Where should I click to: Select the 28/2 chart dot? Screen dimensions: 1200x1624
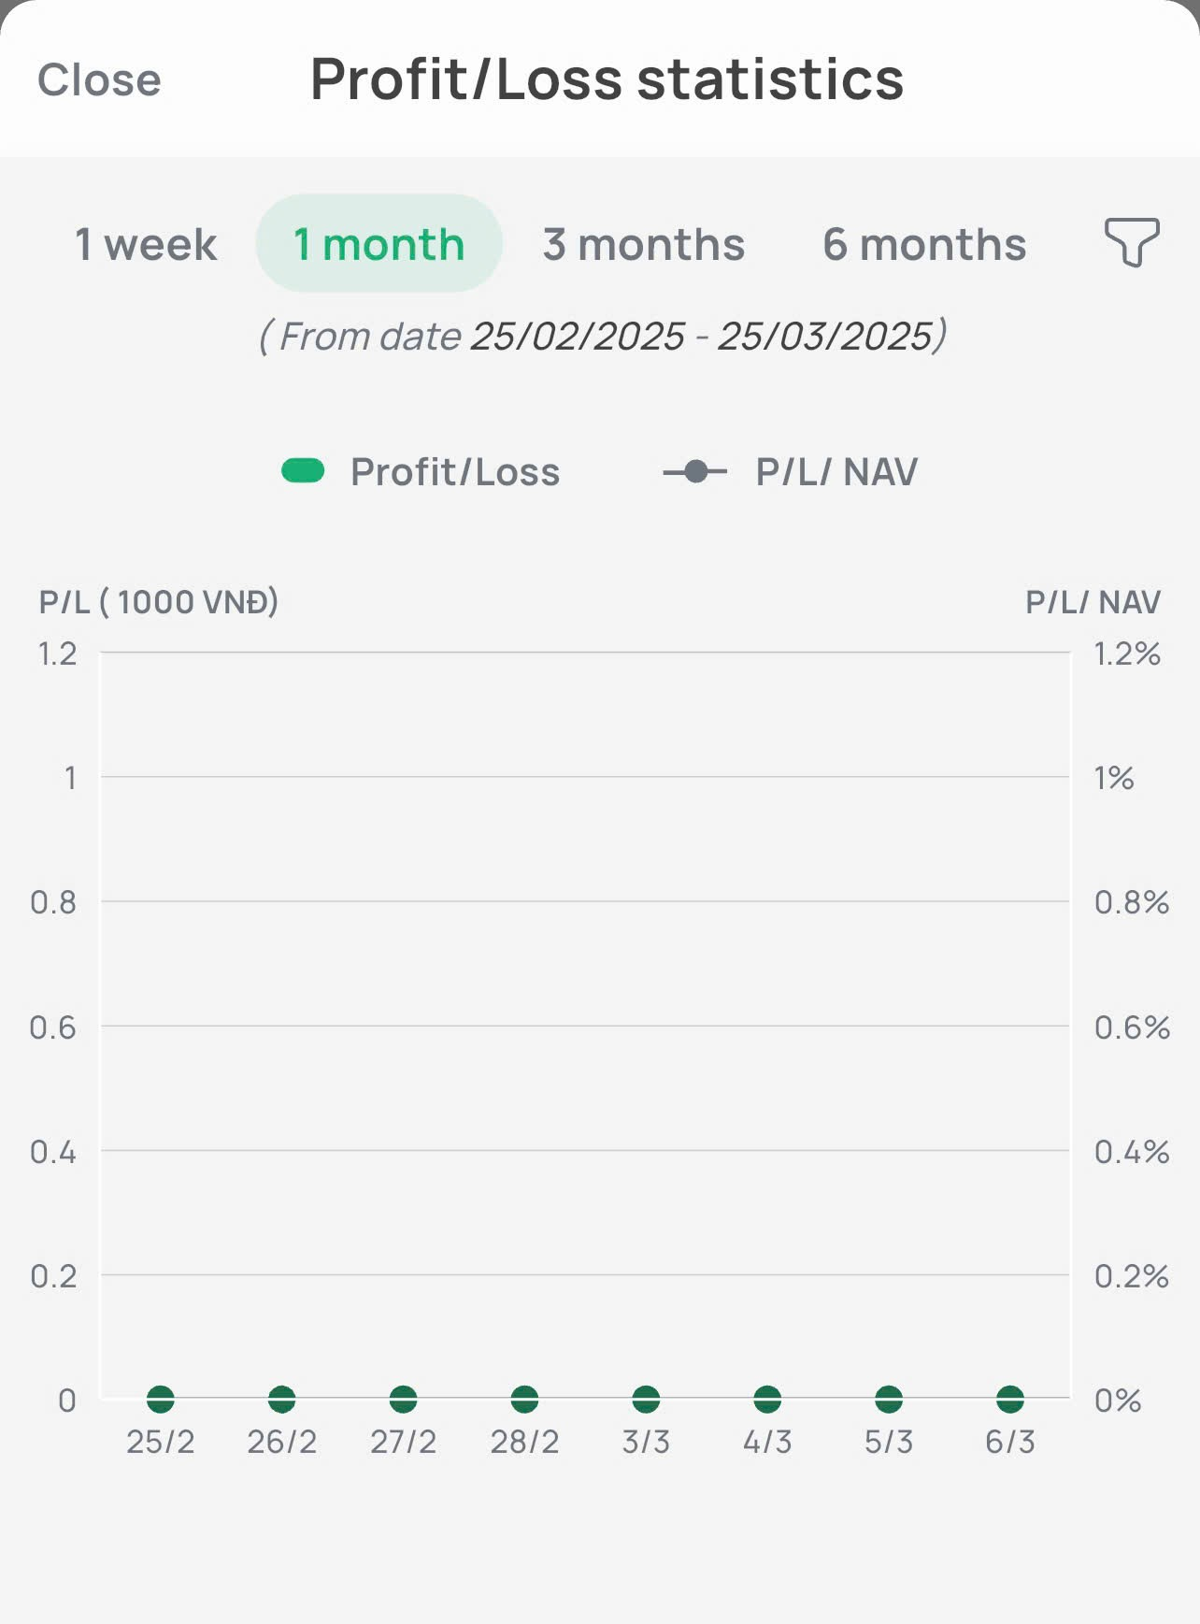click(x=525, y=1400)
